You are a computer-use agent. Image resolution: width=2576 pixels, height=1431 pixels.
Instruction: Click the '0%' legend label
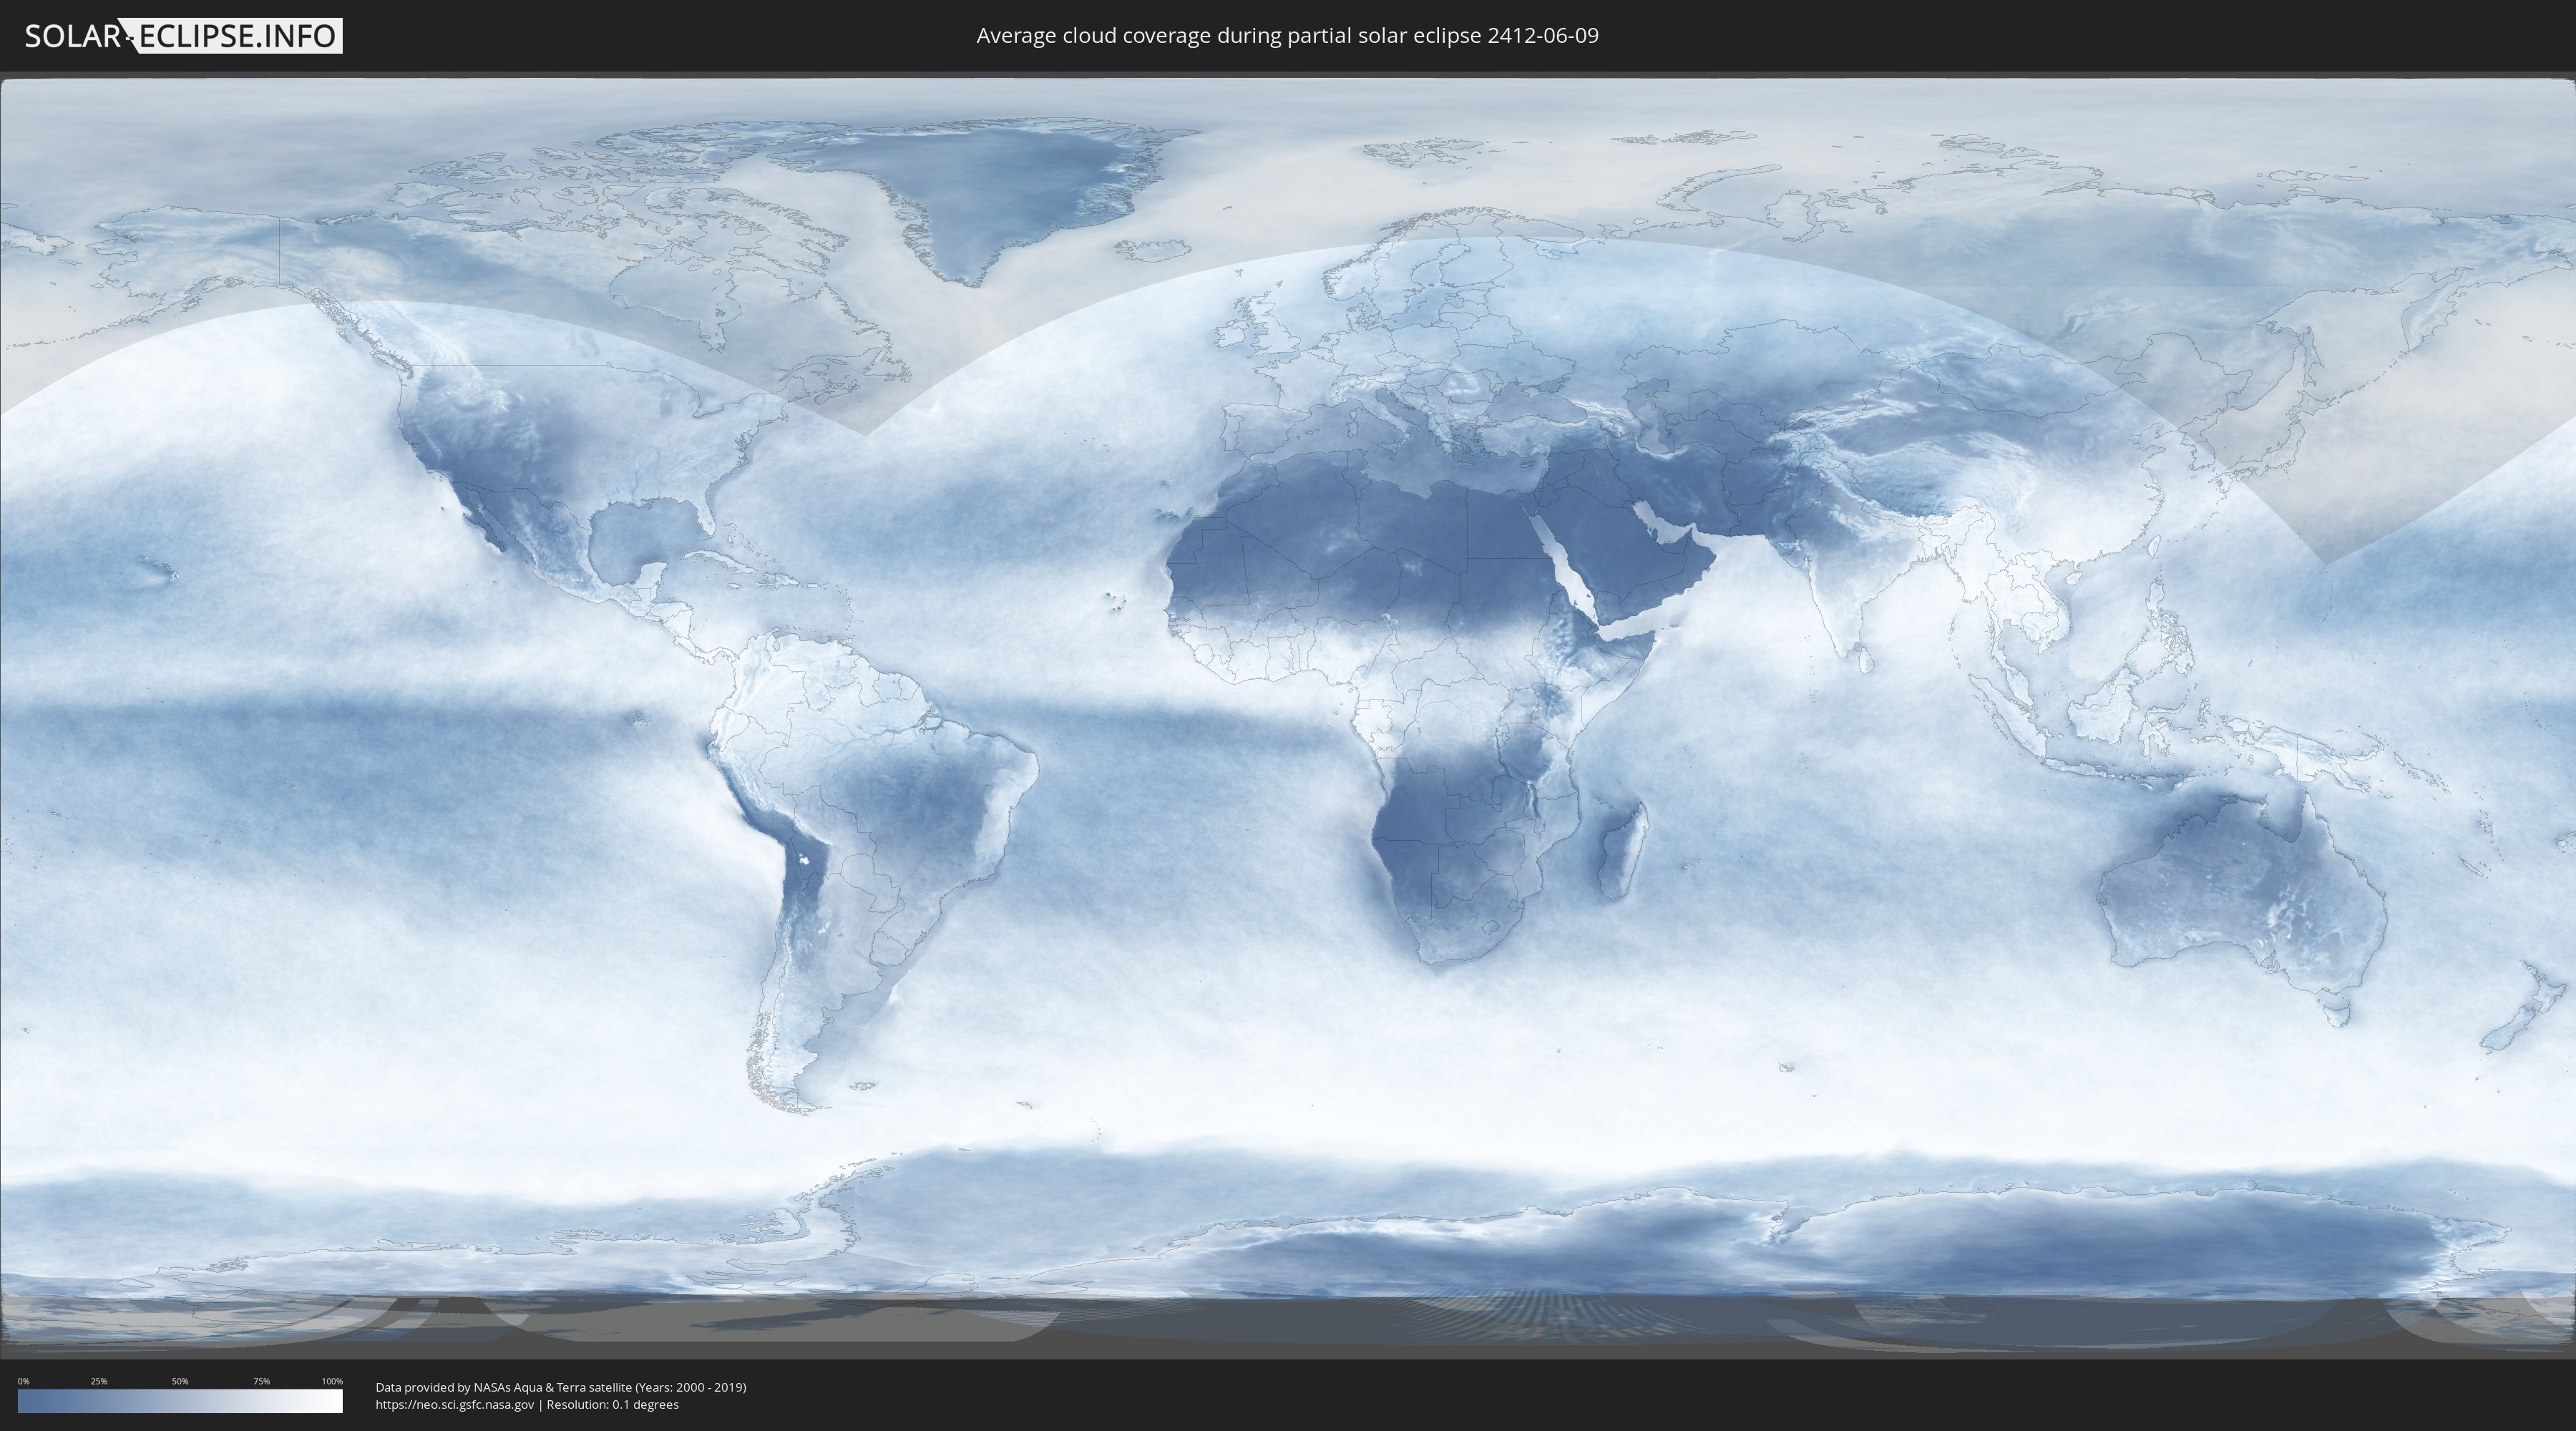click(23, 1381)
